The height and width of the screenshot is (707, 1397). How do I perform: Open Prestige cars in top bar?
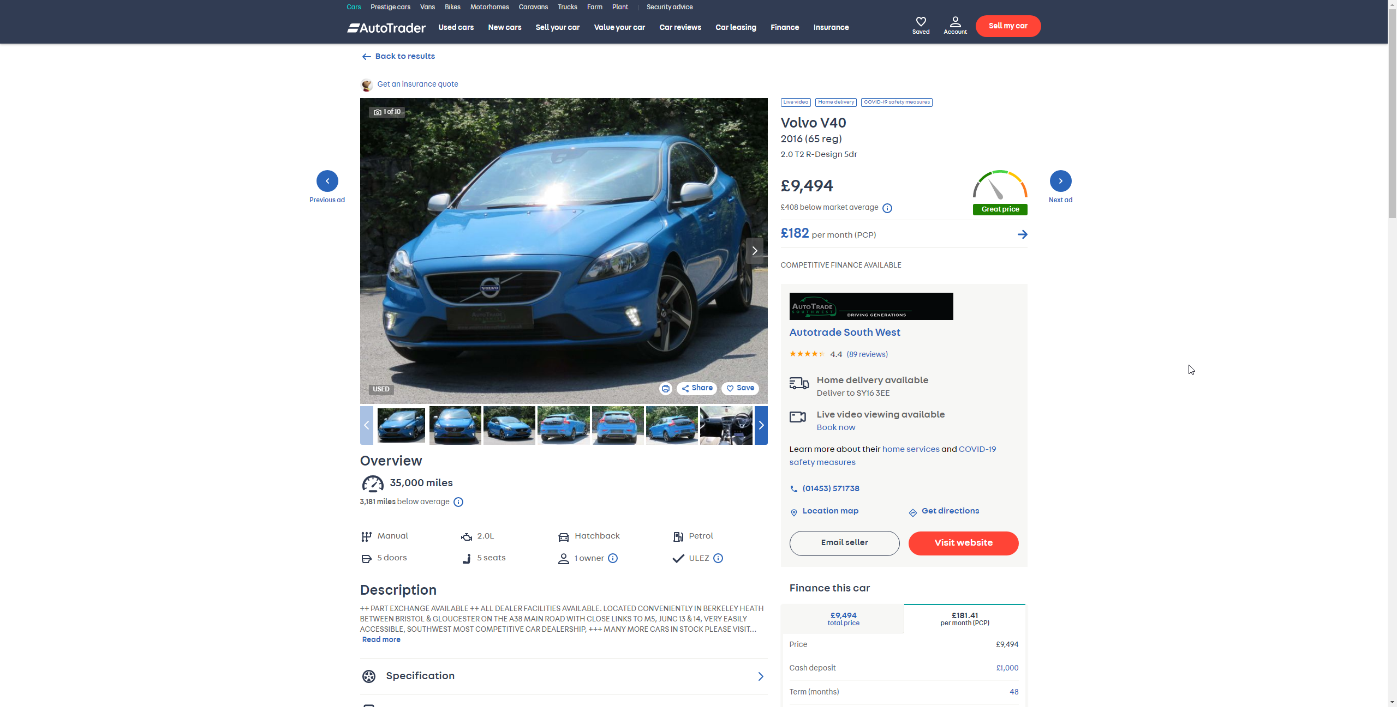click(x=390, y=7)
